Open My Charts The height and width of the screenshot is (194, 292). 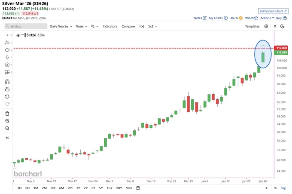[x=218, y=18]
